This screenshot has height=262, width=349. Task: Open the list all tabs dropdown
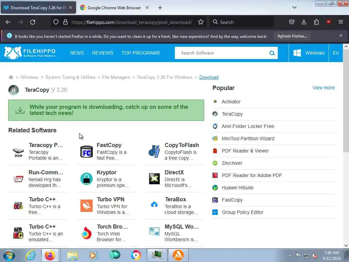click(294, 8)
